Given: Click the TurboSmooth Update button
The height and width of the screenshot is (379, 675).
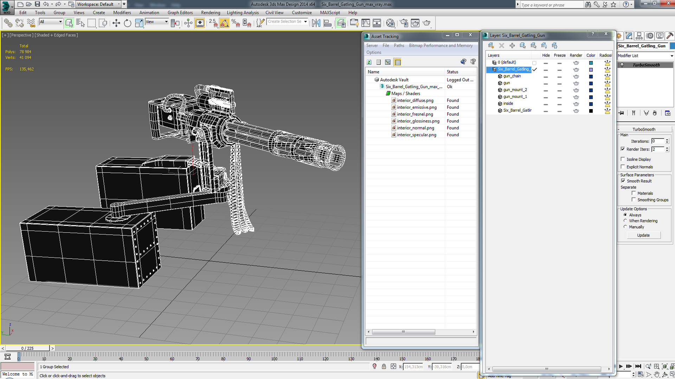Looking at the screenshot, I should (643, 235).
